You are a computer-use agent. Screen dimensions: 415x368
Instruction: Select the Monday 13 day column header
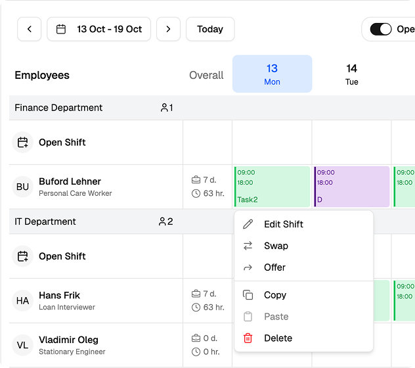pyautogui.click(x=272, y=74)
